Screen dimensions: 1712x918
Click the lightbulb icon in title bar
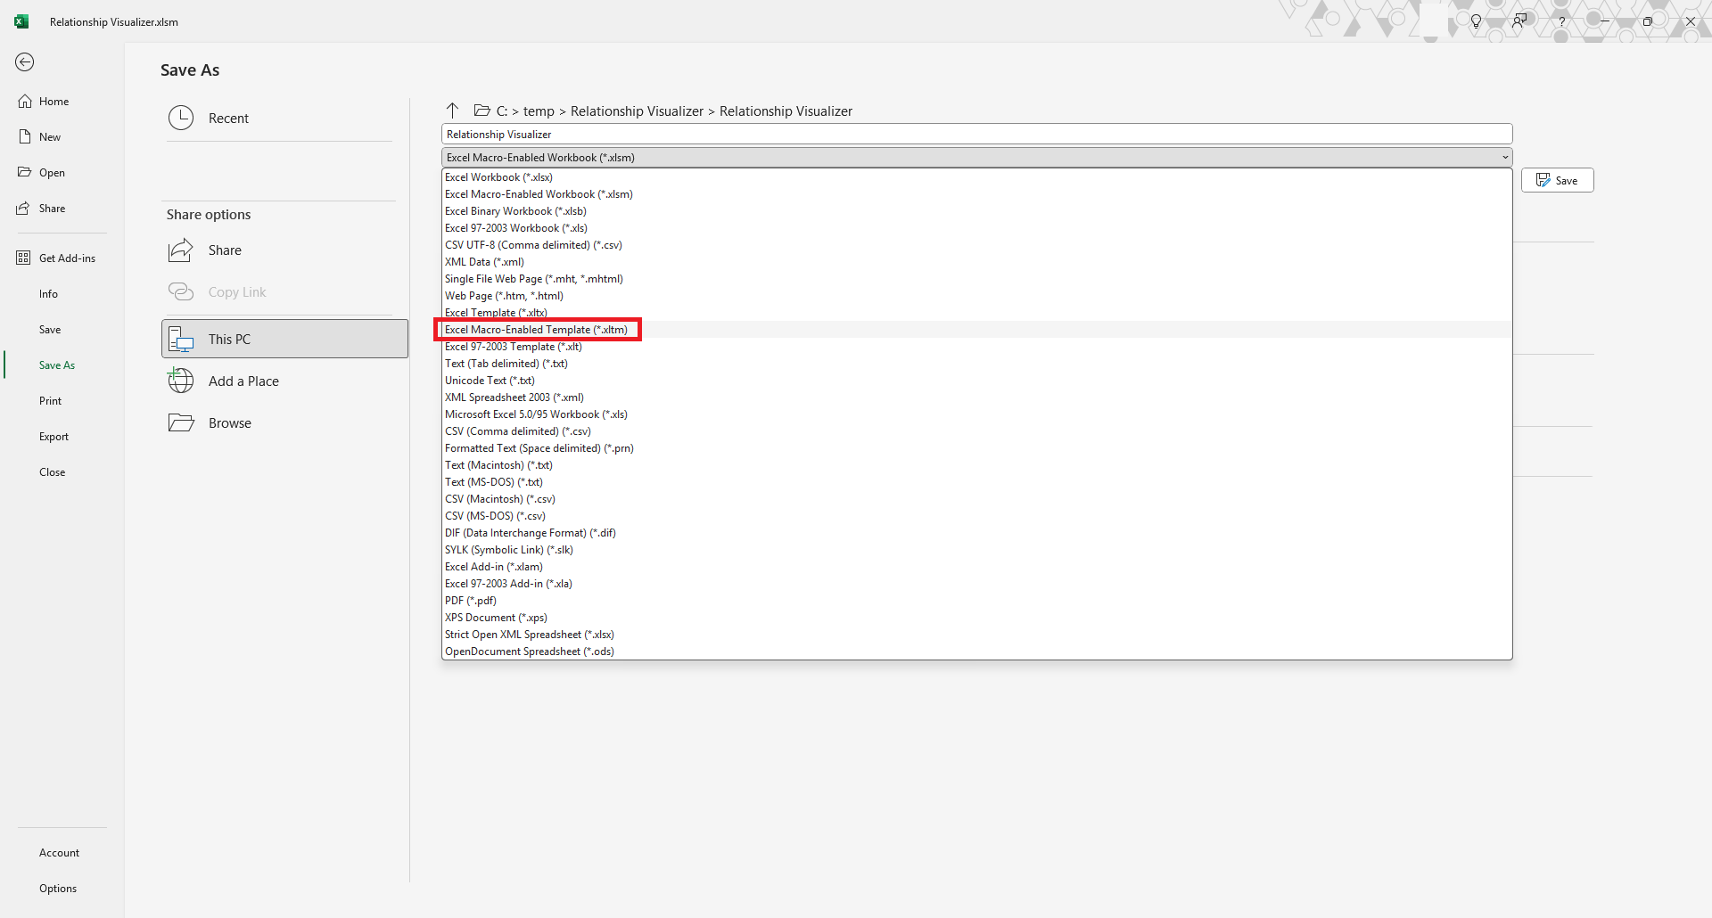(x=1476, y=21)
